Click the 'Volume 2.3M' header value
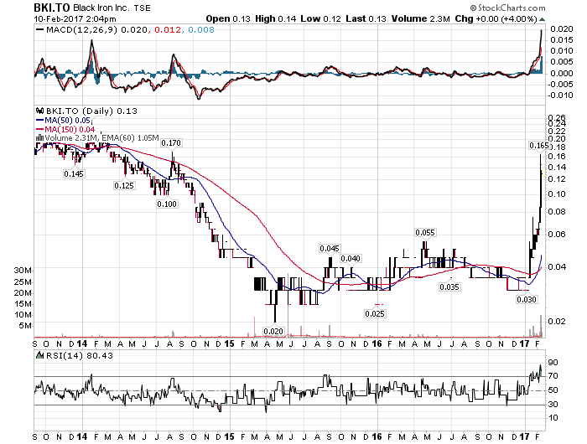587x444 pixels. [x=420, y=18]
